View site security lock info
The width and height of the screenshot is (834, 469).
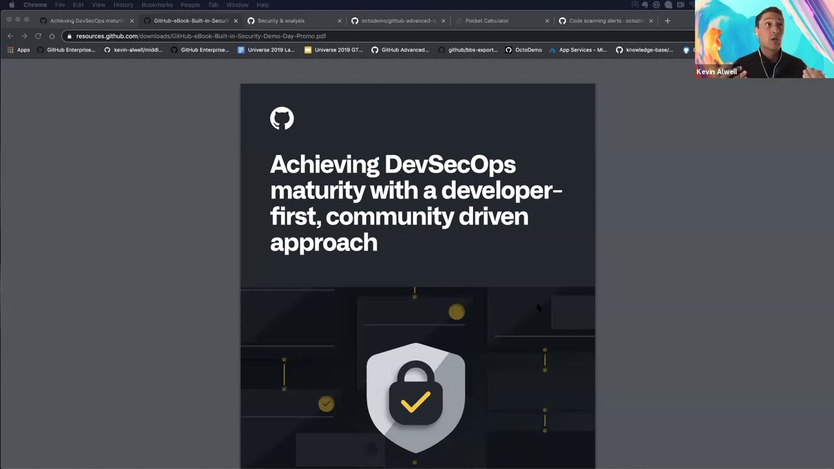point(70,36)
